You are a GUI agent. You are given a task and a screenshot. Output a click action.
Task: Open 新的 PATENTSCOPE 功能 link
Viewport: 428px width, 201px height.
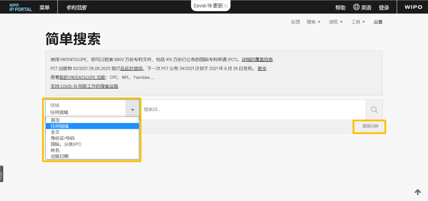tap(82, 77)
